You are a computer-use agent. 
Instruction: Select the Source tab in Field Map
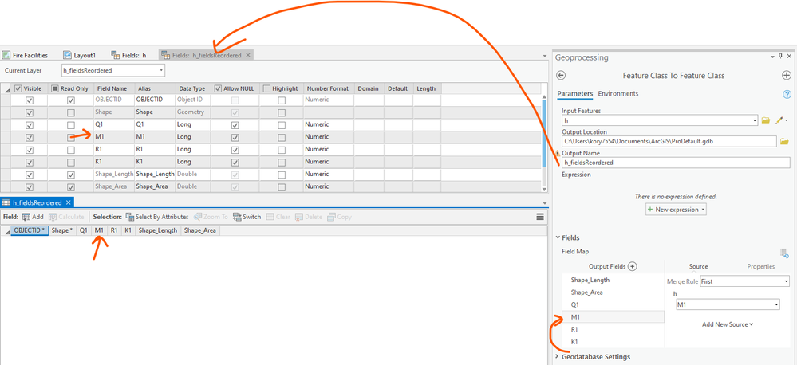pyautogui.click(x=698, y=266)
